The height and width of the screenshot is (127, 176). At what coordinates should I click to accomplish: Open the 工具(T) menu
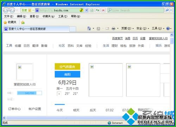[63, 16]
